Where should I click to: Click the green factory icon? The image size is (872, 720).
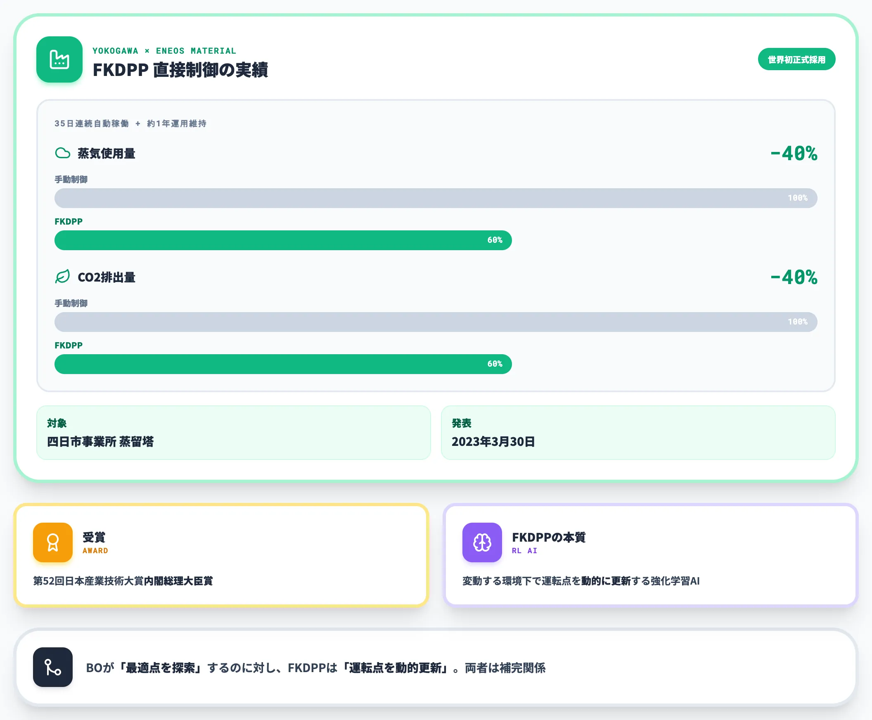click(x=59, y=59)
